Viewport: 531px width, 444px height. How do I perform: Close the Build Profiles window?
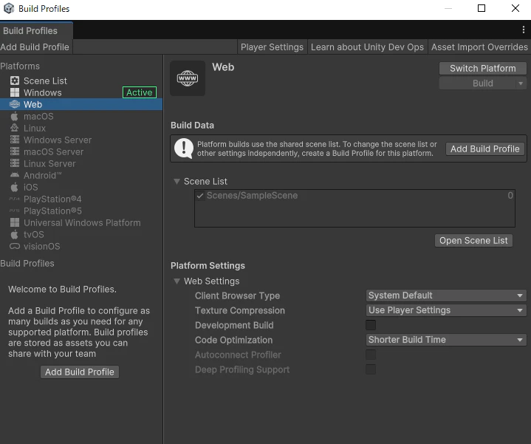[x=515, y=8]
